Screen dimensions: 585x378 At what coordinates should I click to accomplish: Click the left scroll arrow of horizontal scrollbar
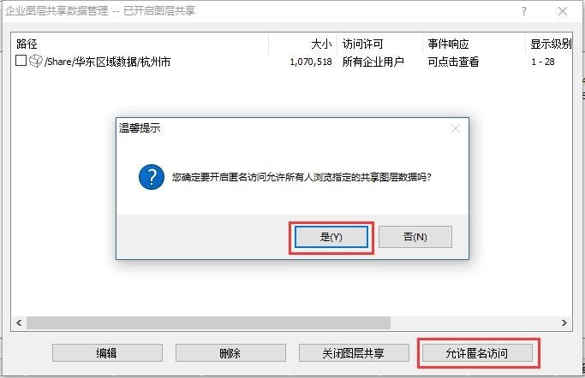click(x=19, y=323)
